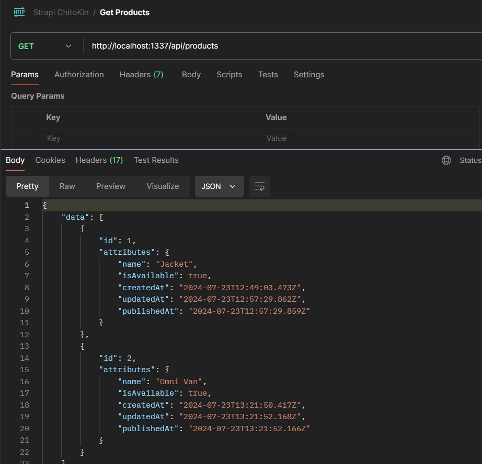Open the Strapi ChitoKin collection breadcrumb
Image resolution: width=482 pixels, height=464 pixels.
point(61,13)
